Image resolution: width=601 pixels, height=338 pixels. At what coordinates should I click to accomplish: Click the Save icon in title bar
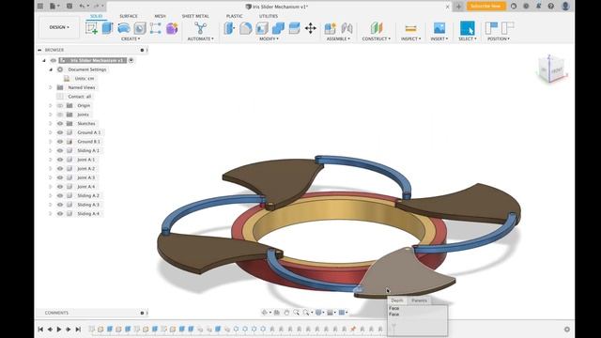point(69,7)
